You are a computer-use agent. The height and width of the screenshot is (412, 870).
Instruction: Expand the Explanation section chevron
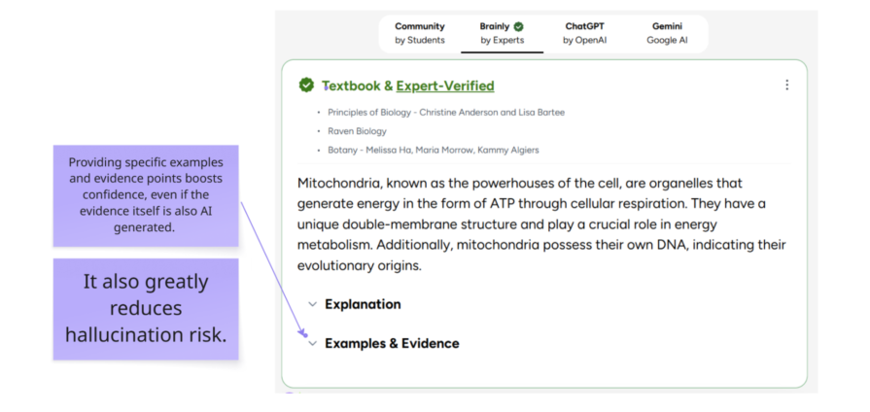pyautogui.click(x=312, y=304)
